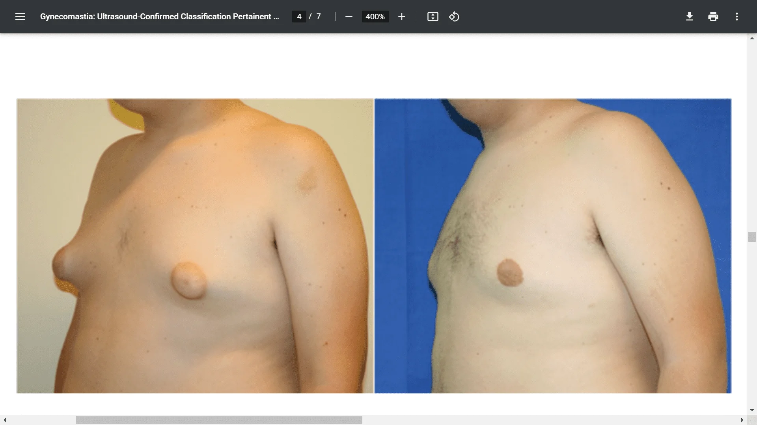757x425 pixels.
Task: Click the horizontal scrollbar thumb
Action: tap(219, 420)
